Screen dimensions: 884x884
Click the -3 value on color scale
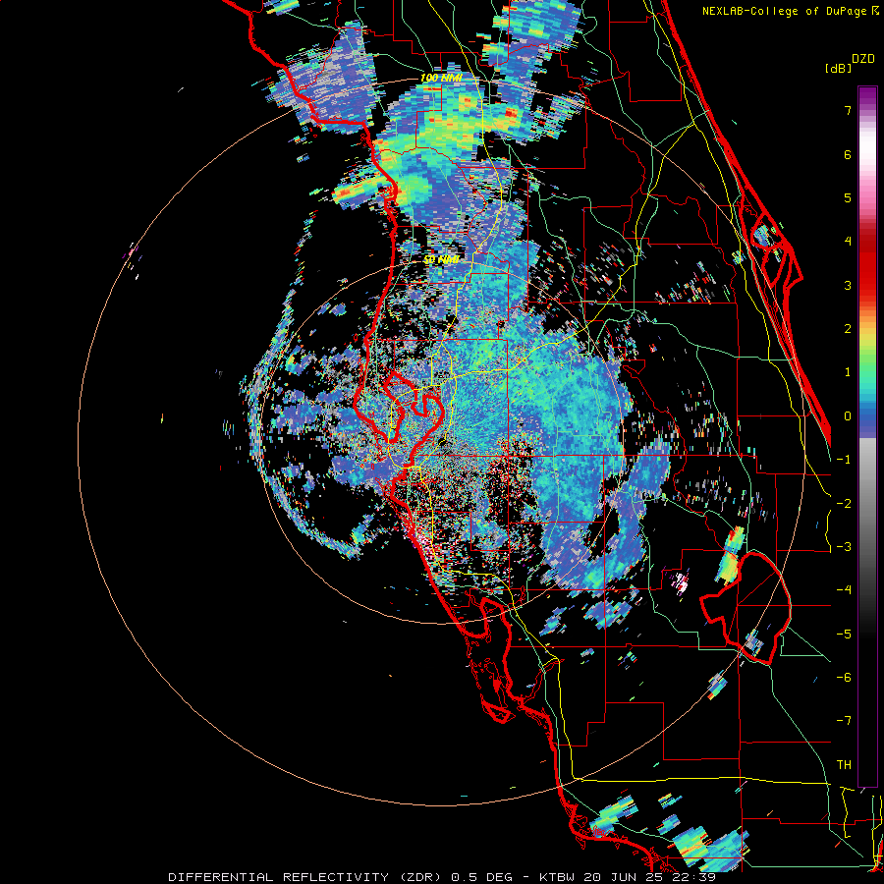pos(844,547)
